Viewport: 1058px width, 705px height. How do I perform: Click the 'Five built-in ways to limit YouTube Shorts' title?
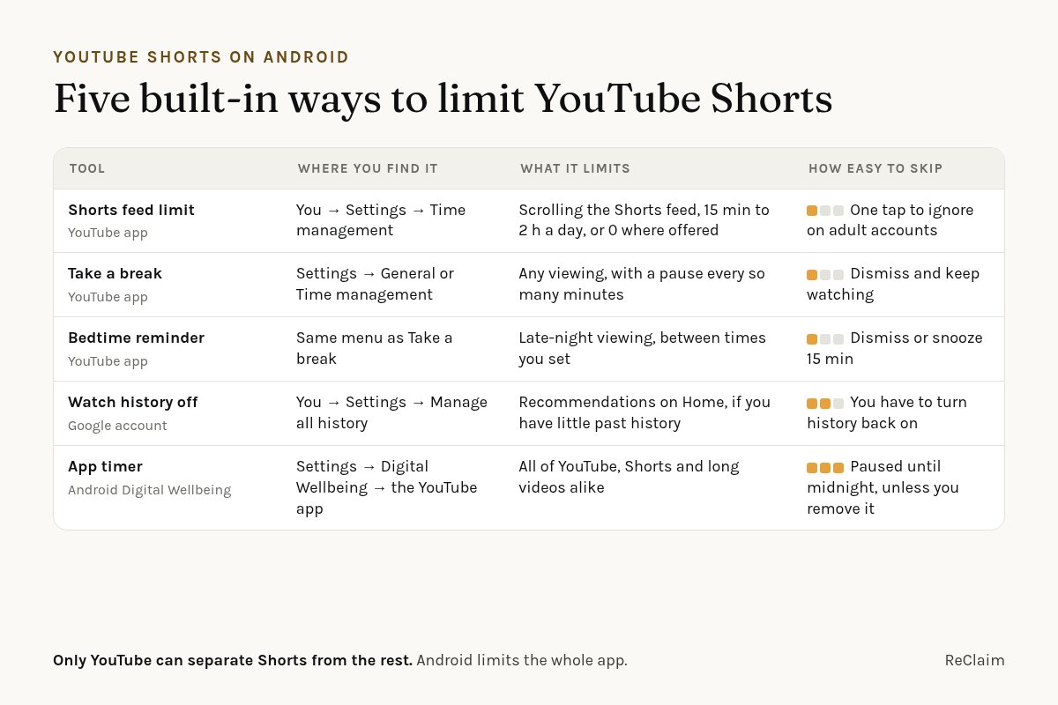443,99
